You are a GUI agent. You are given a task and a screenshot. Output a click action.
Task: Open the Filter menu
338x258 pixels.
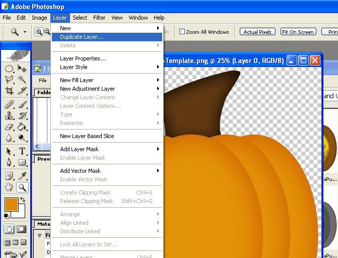(99, 18)
